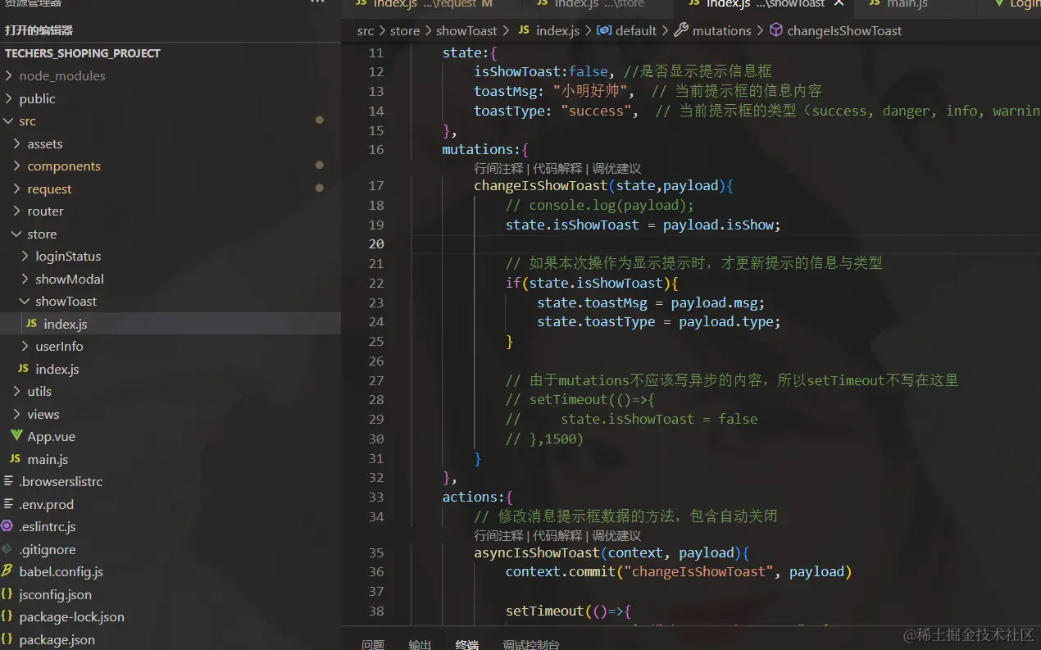Expand the public folder
Screen dimensions: 1041x650
coord(9,98)
